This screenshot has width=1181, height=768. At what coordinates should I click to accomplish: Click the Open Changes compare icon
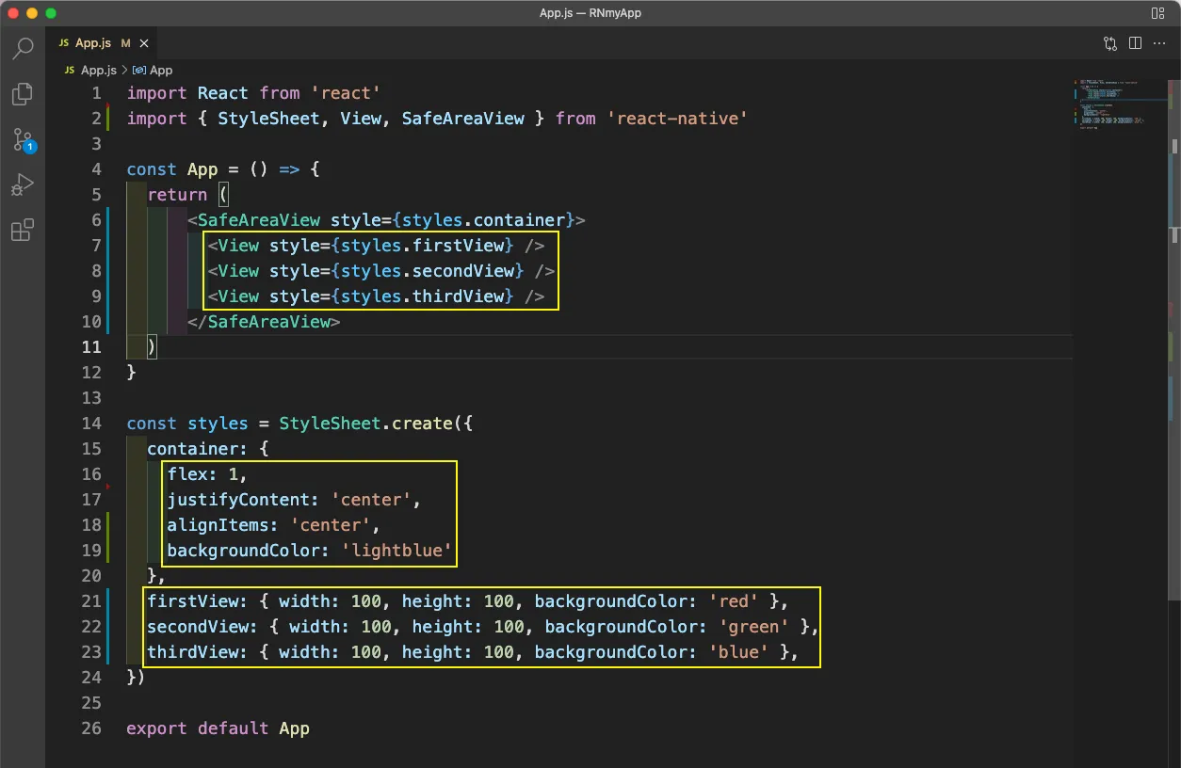(x=1110, y=43)
